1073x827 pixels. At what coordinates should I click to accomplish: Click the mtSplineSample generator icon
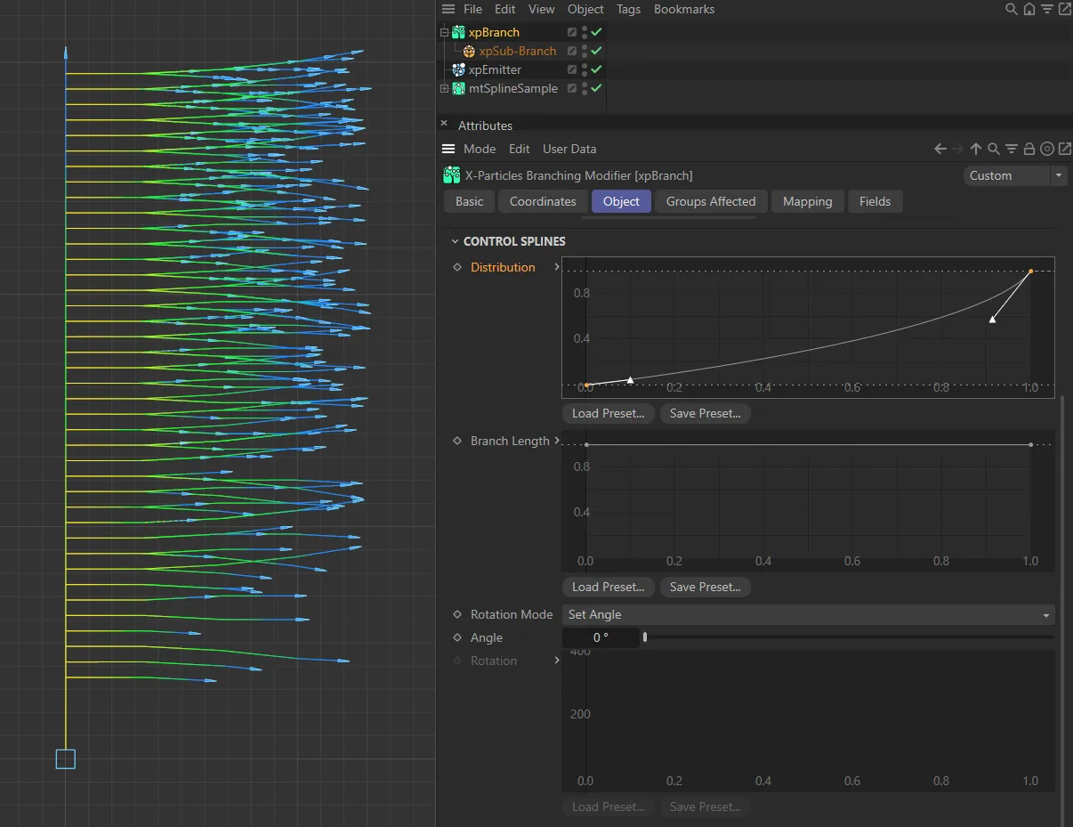click(x=458, y=88)
